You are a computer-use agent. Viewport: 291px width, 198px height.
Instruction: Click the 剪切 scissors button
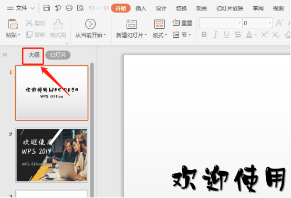[35, 23]
